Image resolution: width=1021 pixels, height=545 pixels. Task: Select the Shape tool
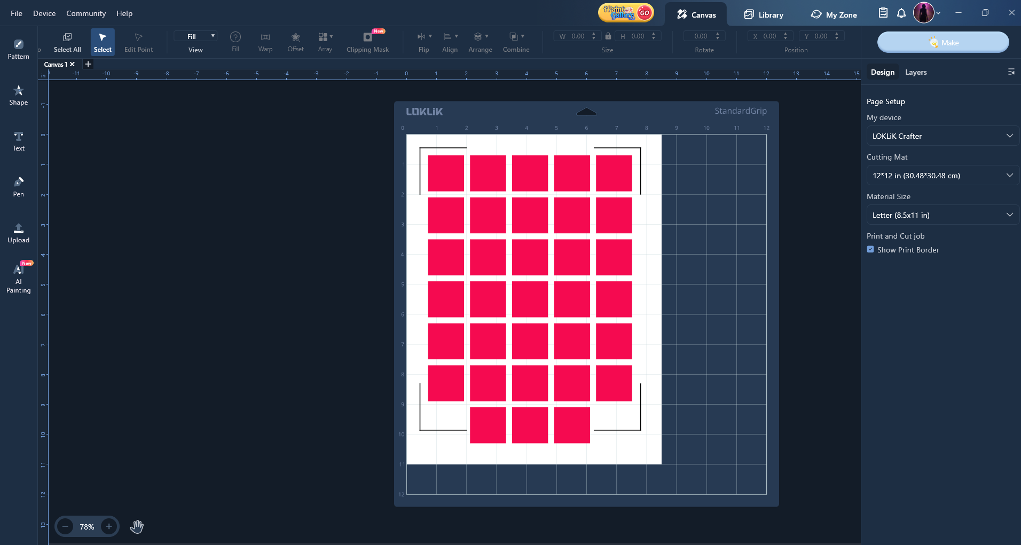(18, 95)
